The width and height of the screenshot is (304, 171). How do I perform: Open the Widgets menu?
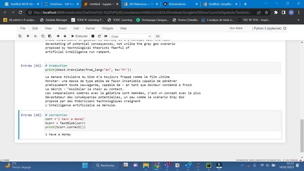click(x=107, y=28)
